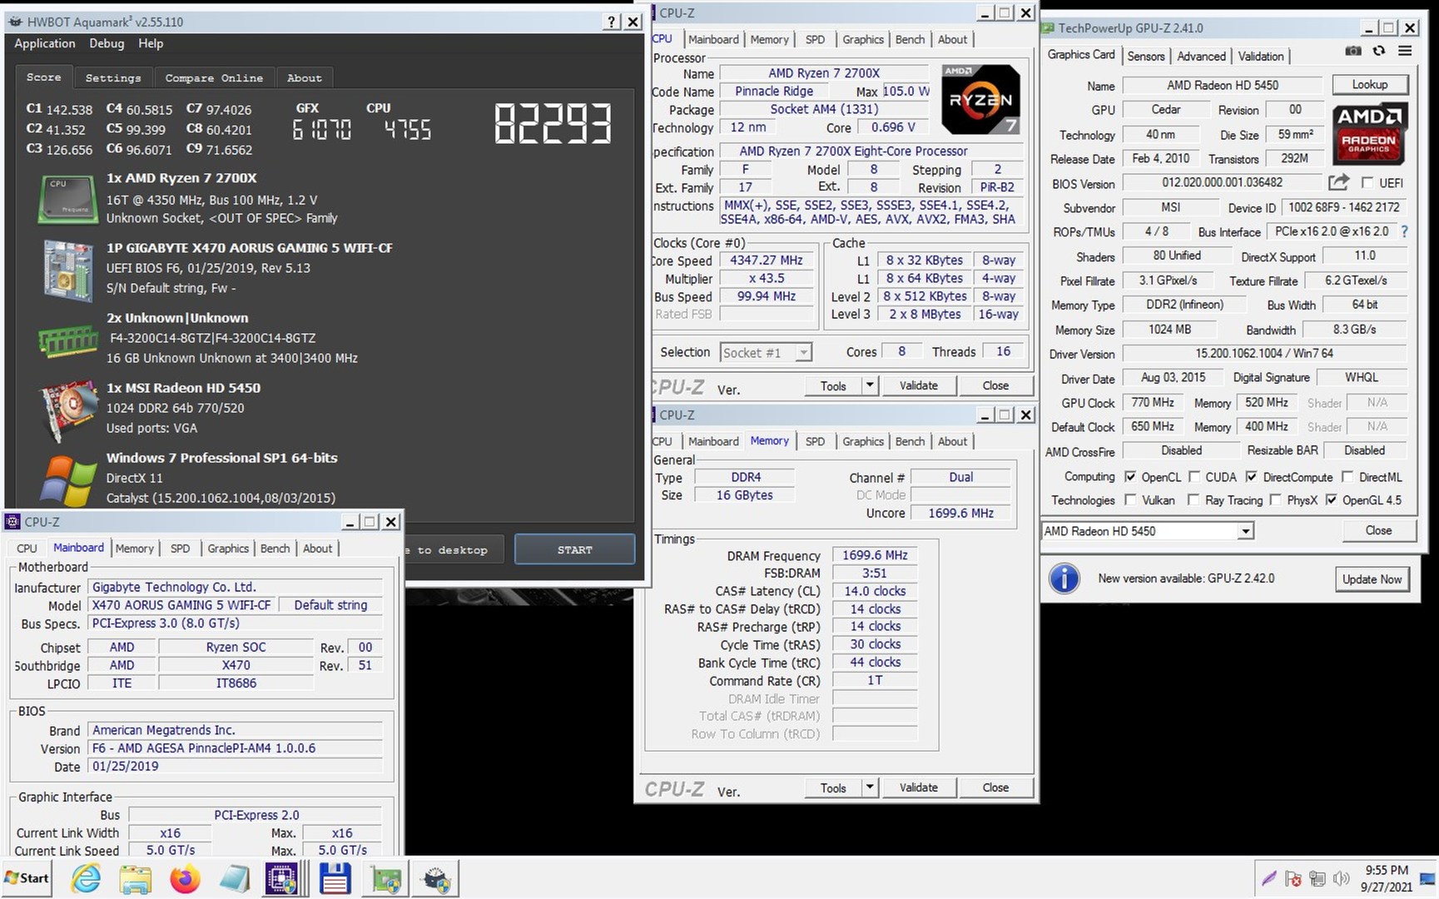
Task: Click Windows logo icon in Aquamark
Action: [67, 480]
